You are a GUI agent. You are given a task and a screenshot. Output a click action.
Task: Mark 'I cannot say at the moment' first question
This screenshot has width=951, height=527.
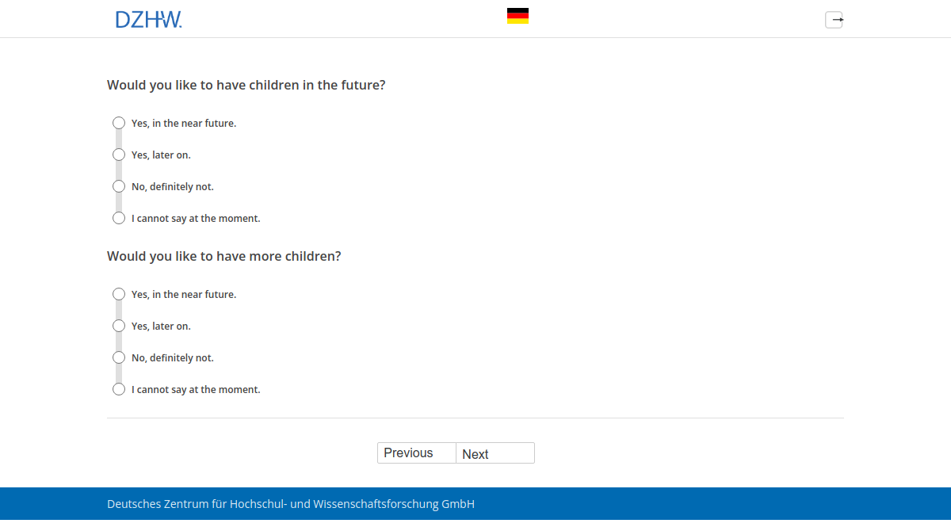point(119,218)
